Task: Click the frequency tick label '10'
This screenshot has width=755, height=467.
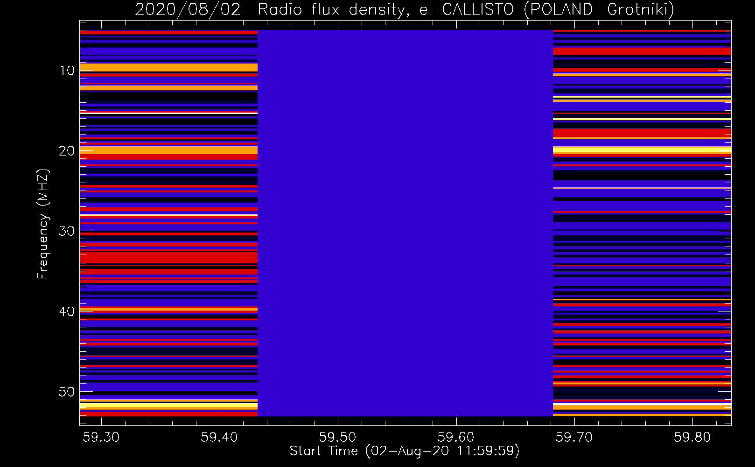Action: [67, 71]
